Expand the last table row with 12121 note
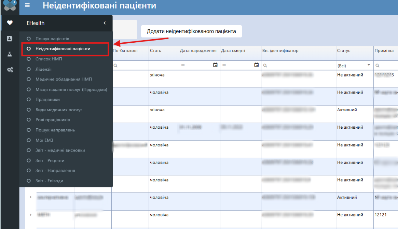 (31, 215)
